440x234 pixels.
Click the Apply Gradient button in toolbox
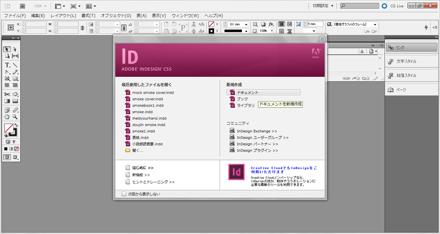(x=11, y=149)
